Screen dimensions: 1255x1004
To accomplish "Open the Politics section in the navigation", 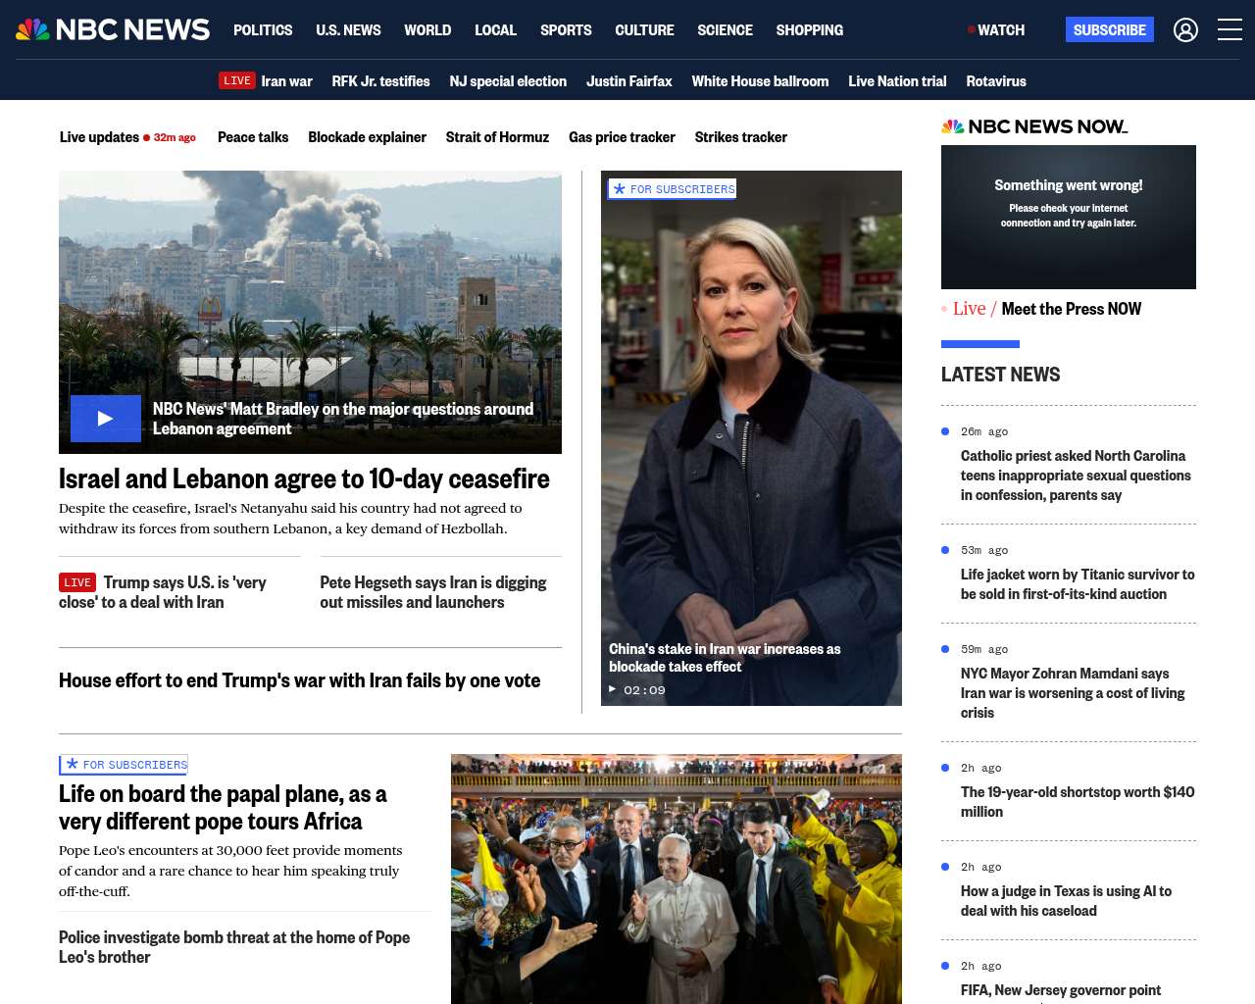I will (263, 30).
